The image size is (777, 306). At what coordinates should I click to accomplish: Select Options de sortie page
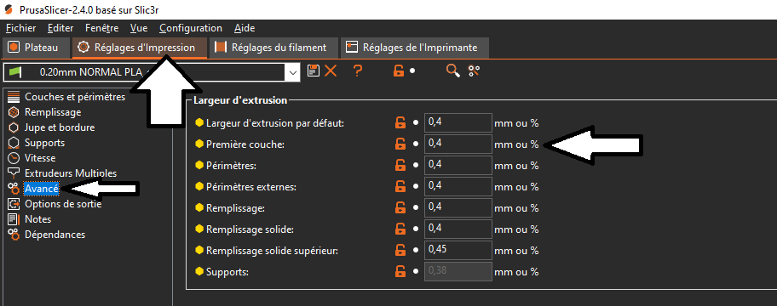point(63,204)
